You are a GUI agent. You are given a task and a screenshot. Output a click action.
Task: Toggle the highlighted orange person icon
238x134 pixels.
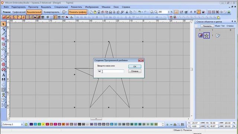click(199, 12)
